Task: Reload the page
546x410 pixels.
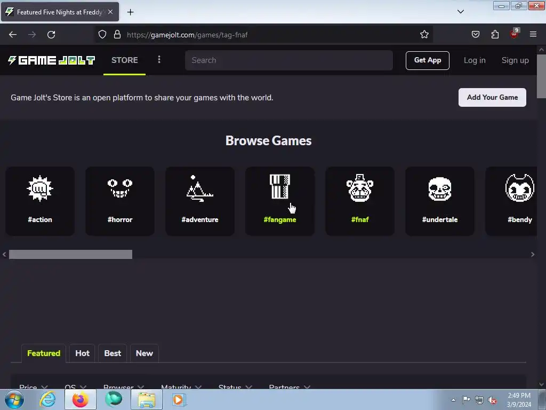Action: [51, 35]
